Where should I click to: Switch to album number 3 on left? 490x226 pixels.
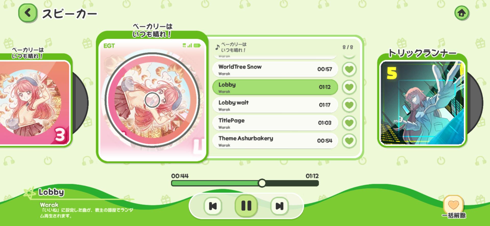click(34, 103)
